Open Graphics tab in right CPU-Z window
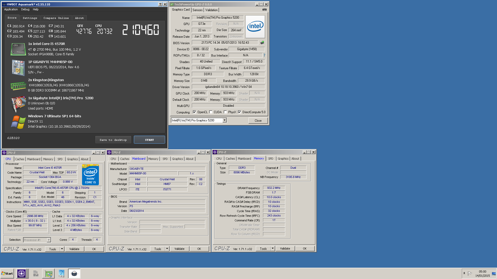The width and height of the screenshot is (497, 279). 283,159
